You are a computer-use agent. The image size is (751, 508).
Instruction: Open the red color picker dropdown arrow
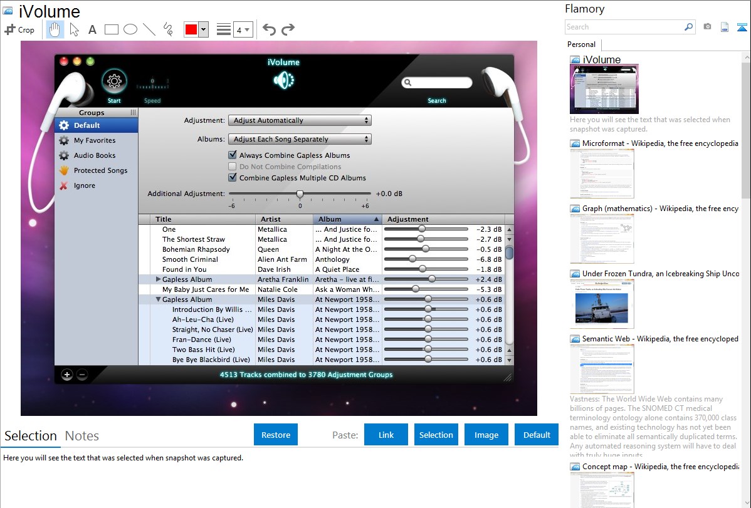[204, 29]
